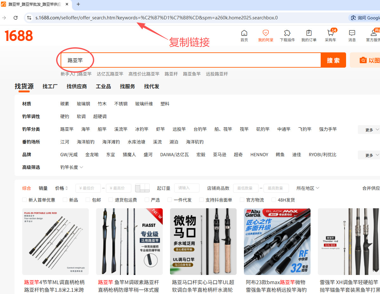Screen dimensions: 380x294
Task: Tick 官方物流 checkbox
Action: coord(242,200)
